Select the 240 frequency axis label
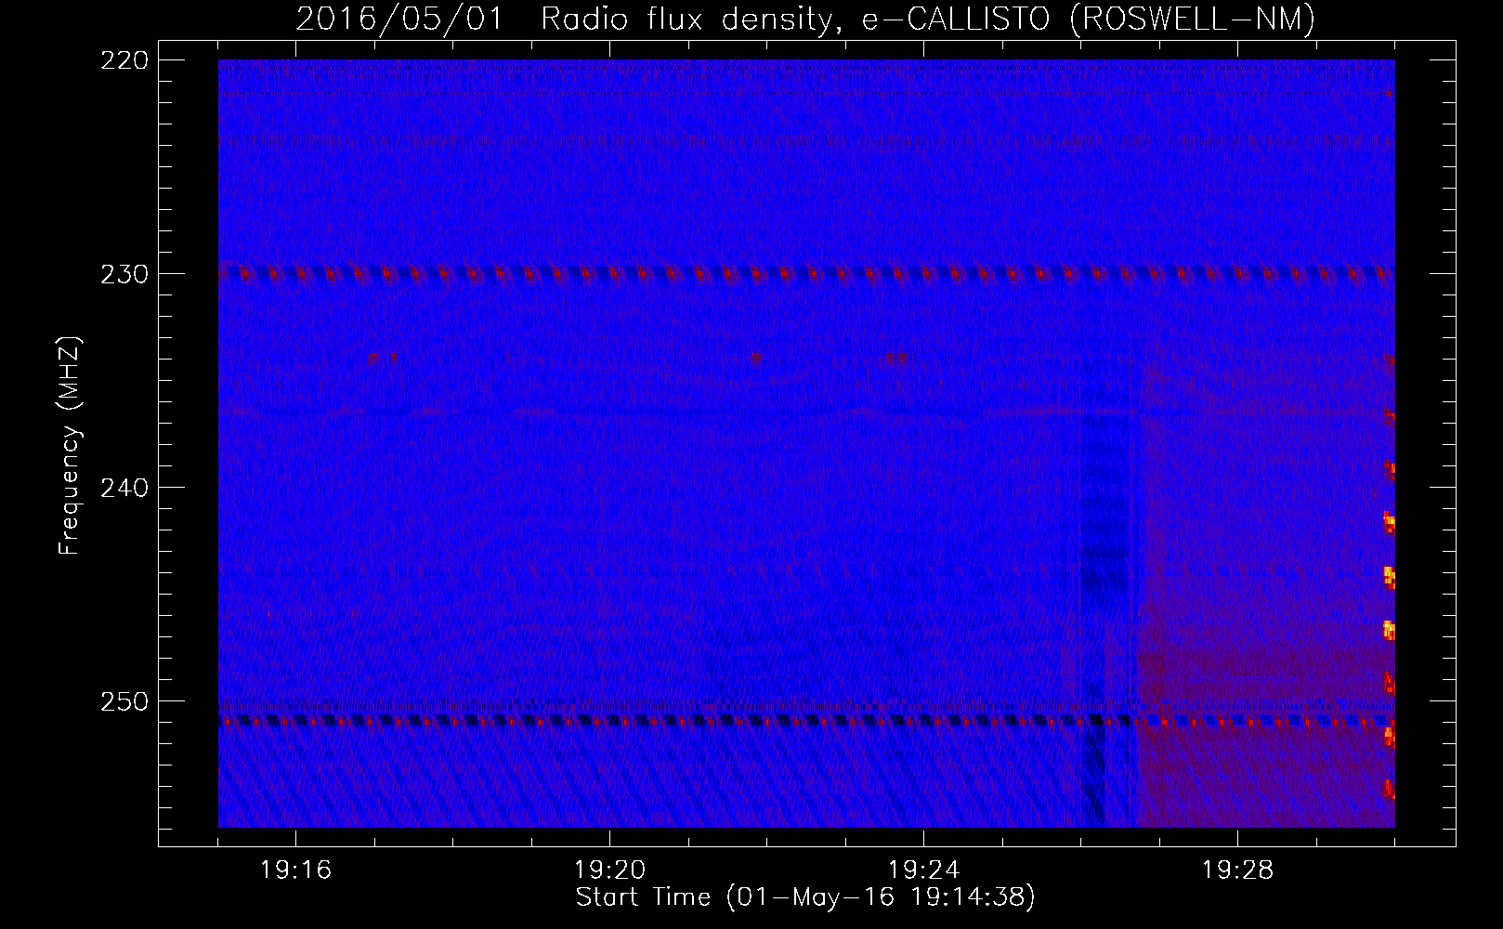Image resolution: width=1503 pixels, height=929 pixels. pyautogui.click(x=124, y=488)
